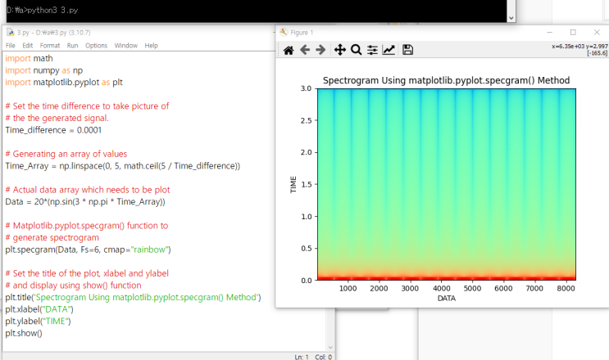Open the Run menu
609x360 pixels.
(x=73, y=46)
